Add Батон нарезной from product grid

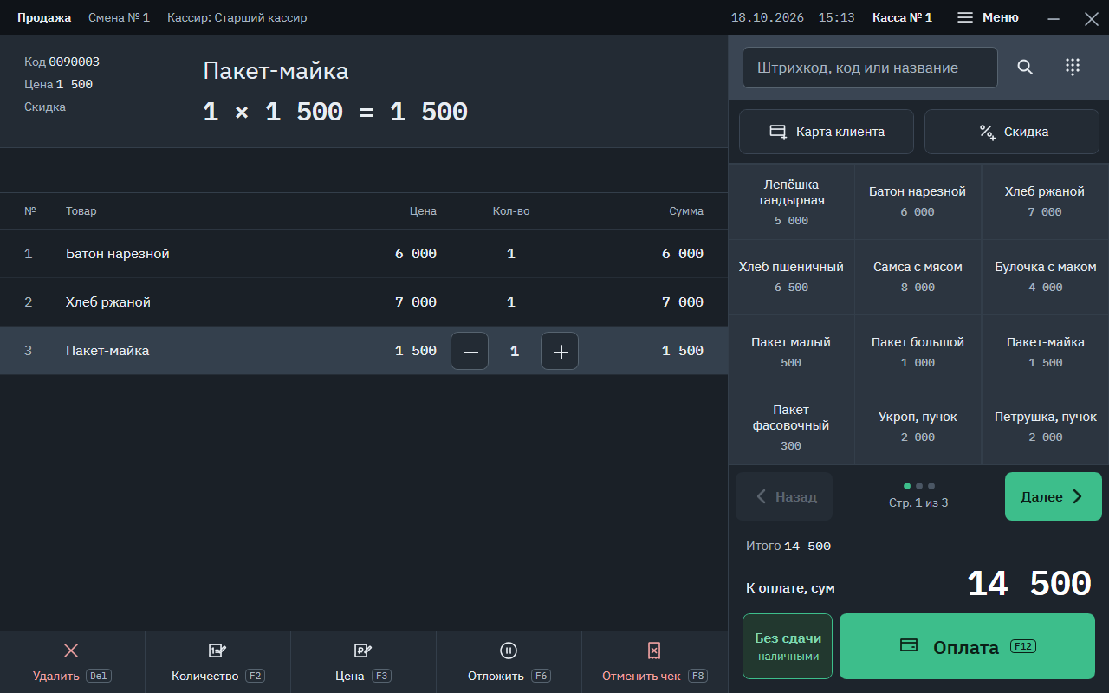point(918,202)
